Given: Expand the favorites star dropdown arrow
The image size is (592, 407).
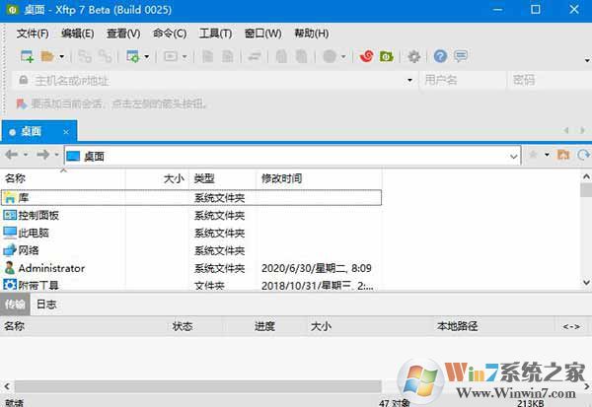Looking at the screenshot, I should [547, 155].
